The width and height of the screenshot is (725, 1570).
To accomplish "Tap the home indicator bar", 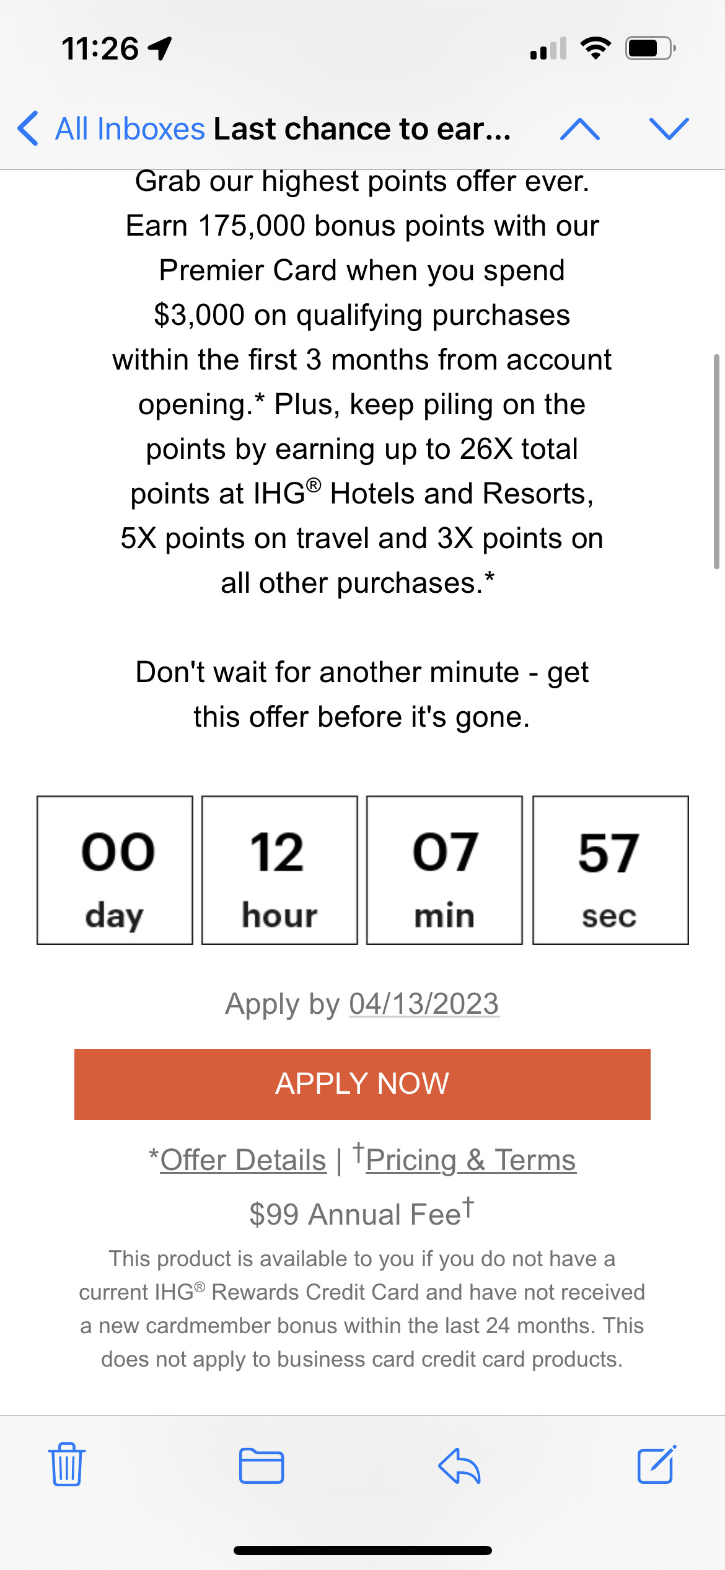I will pyautogui.click(x=362, y=1550).
